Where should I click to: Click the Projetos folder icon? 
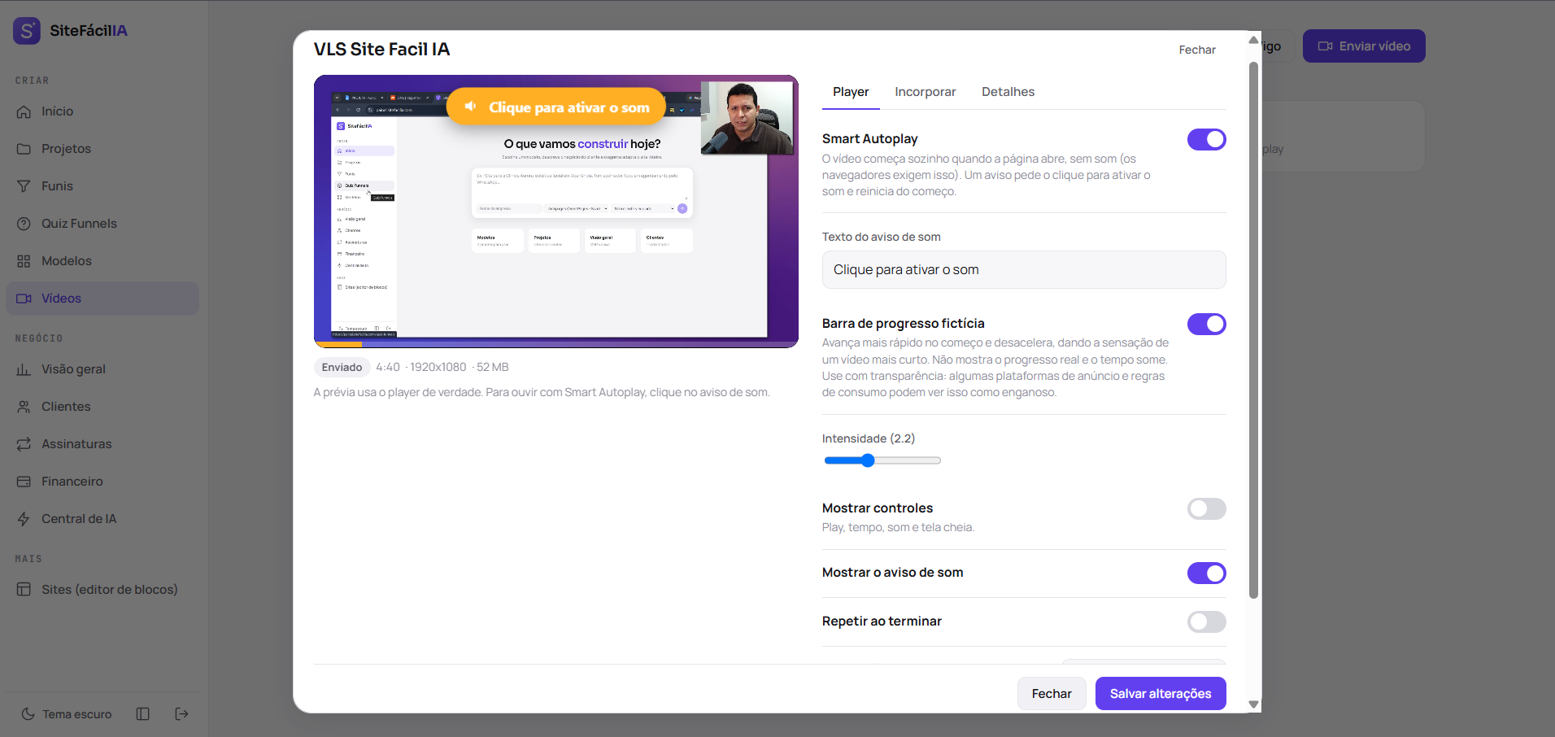pyautogui.click(x=24, y=149)
